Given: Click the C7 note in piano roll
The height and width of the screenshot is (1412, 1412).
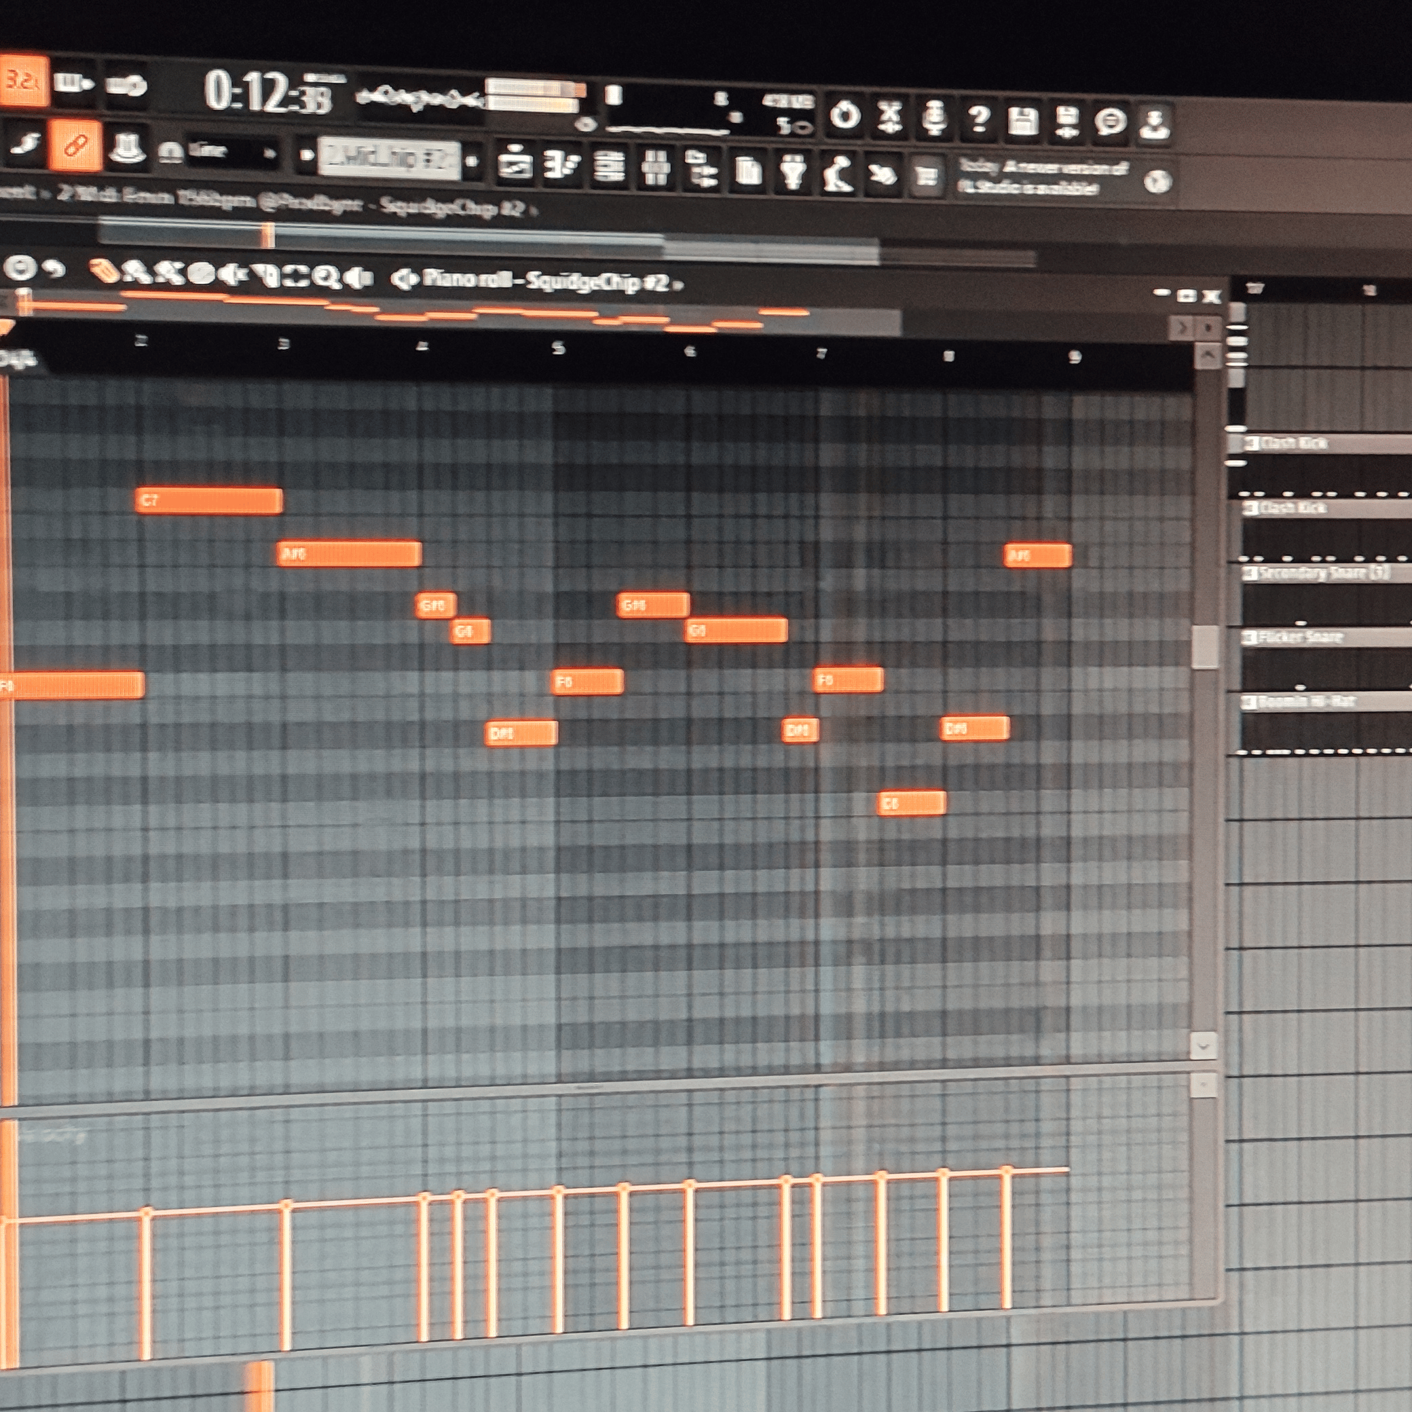Looking at the screenshot, I should click(x=208, y=500).
